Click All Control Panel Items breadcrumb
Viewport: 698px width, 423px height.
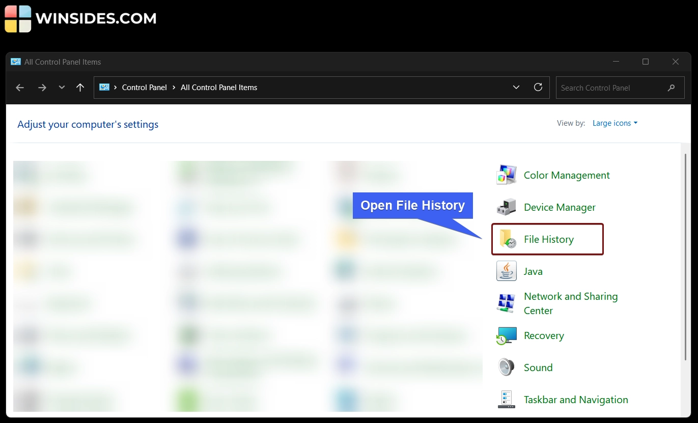(219, 87)
